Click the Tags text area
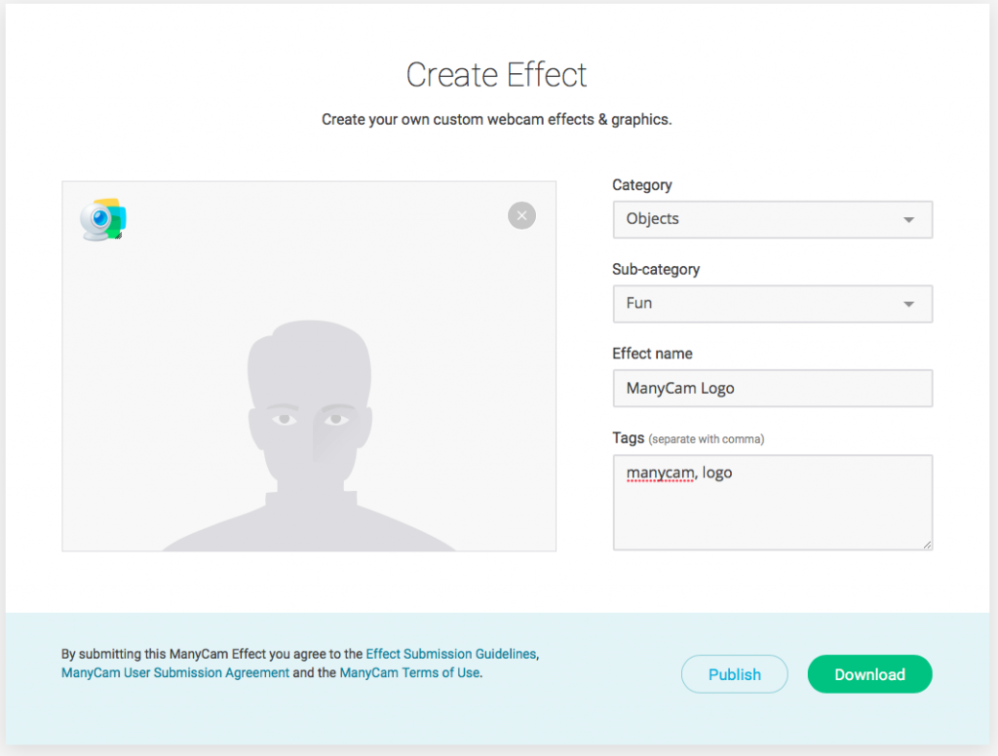The height and width of the screenshot is (756, 998). pos(773,502)
